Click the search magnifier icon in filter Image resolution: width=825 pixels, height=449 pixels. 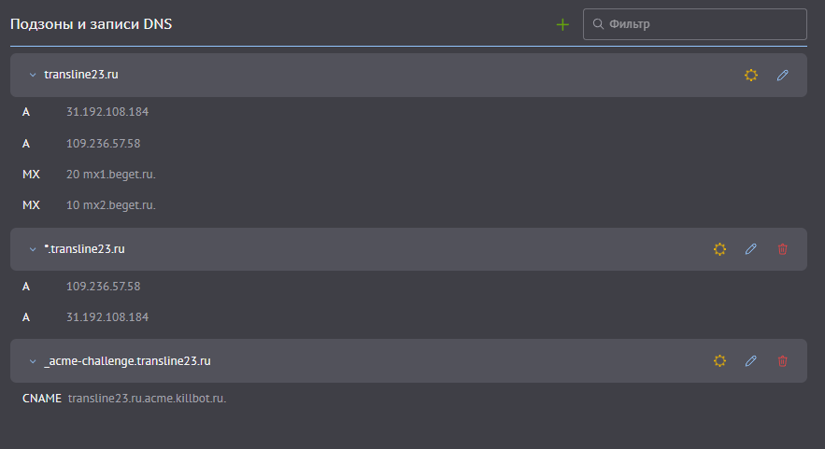pos(598,23)
